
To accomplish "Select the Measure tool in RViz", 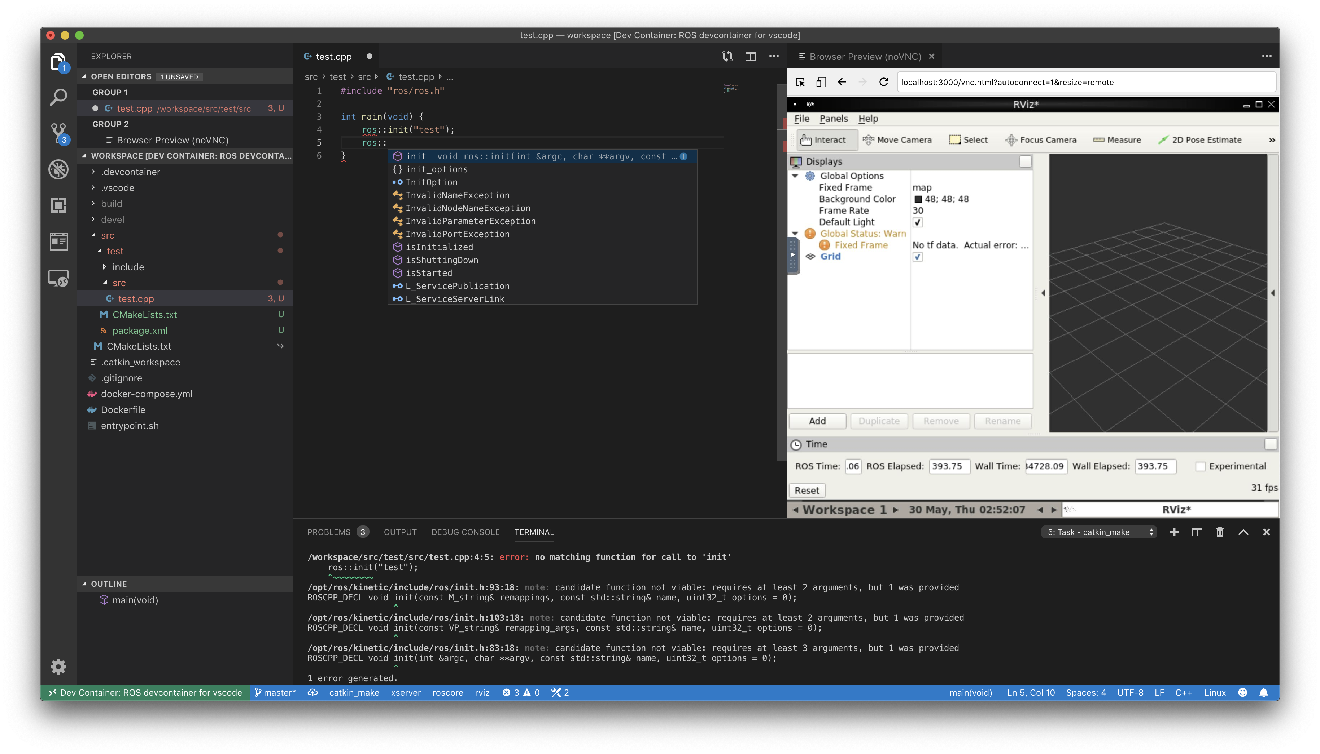I will pyautogui.click(x=1117, y=139).
